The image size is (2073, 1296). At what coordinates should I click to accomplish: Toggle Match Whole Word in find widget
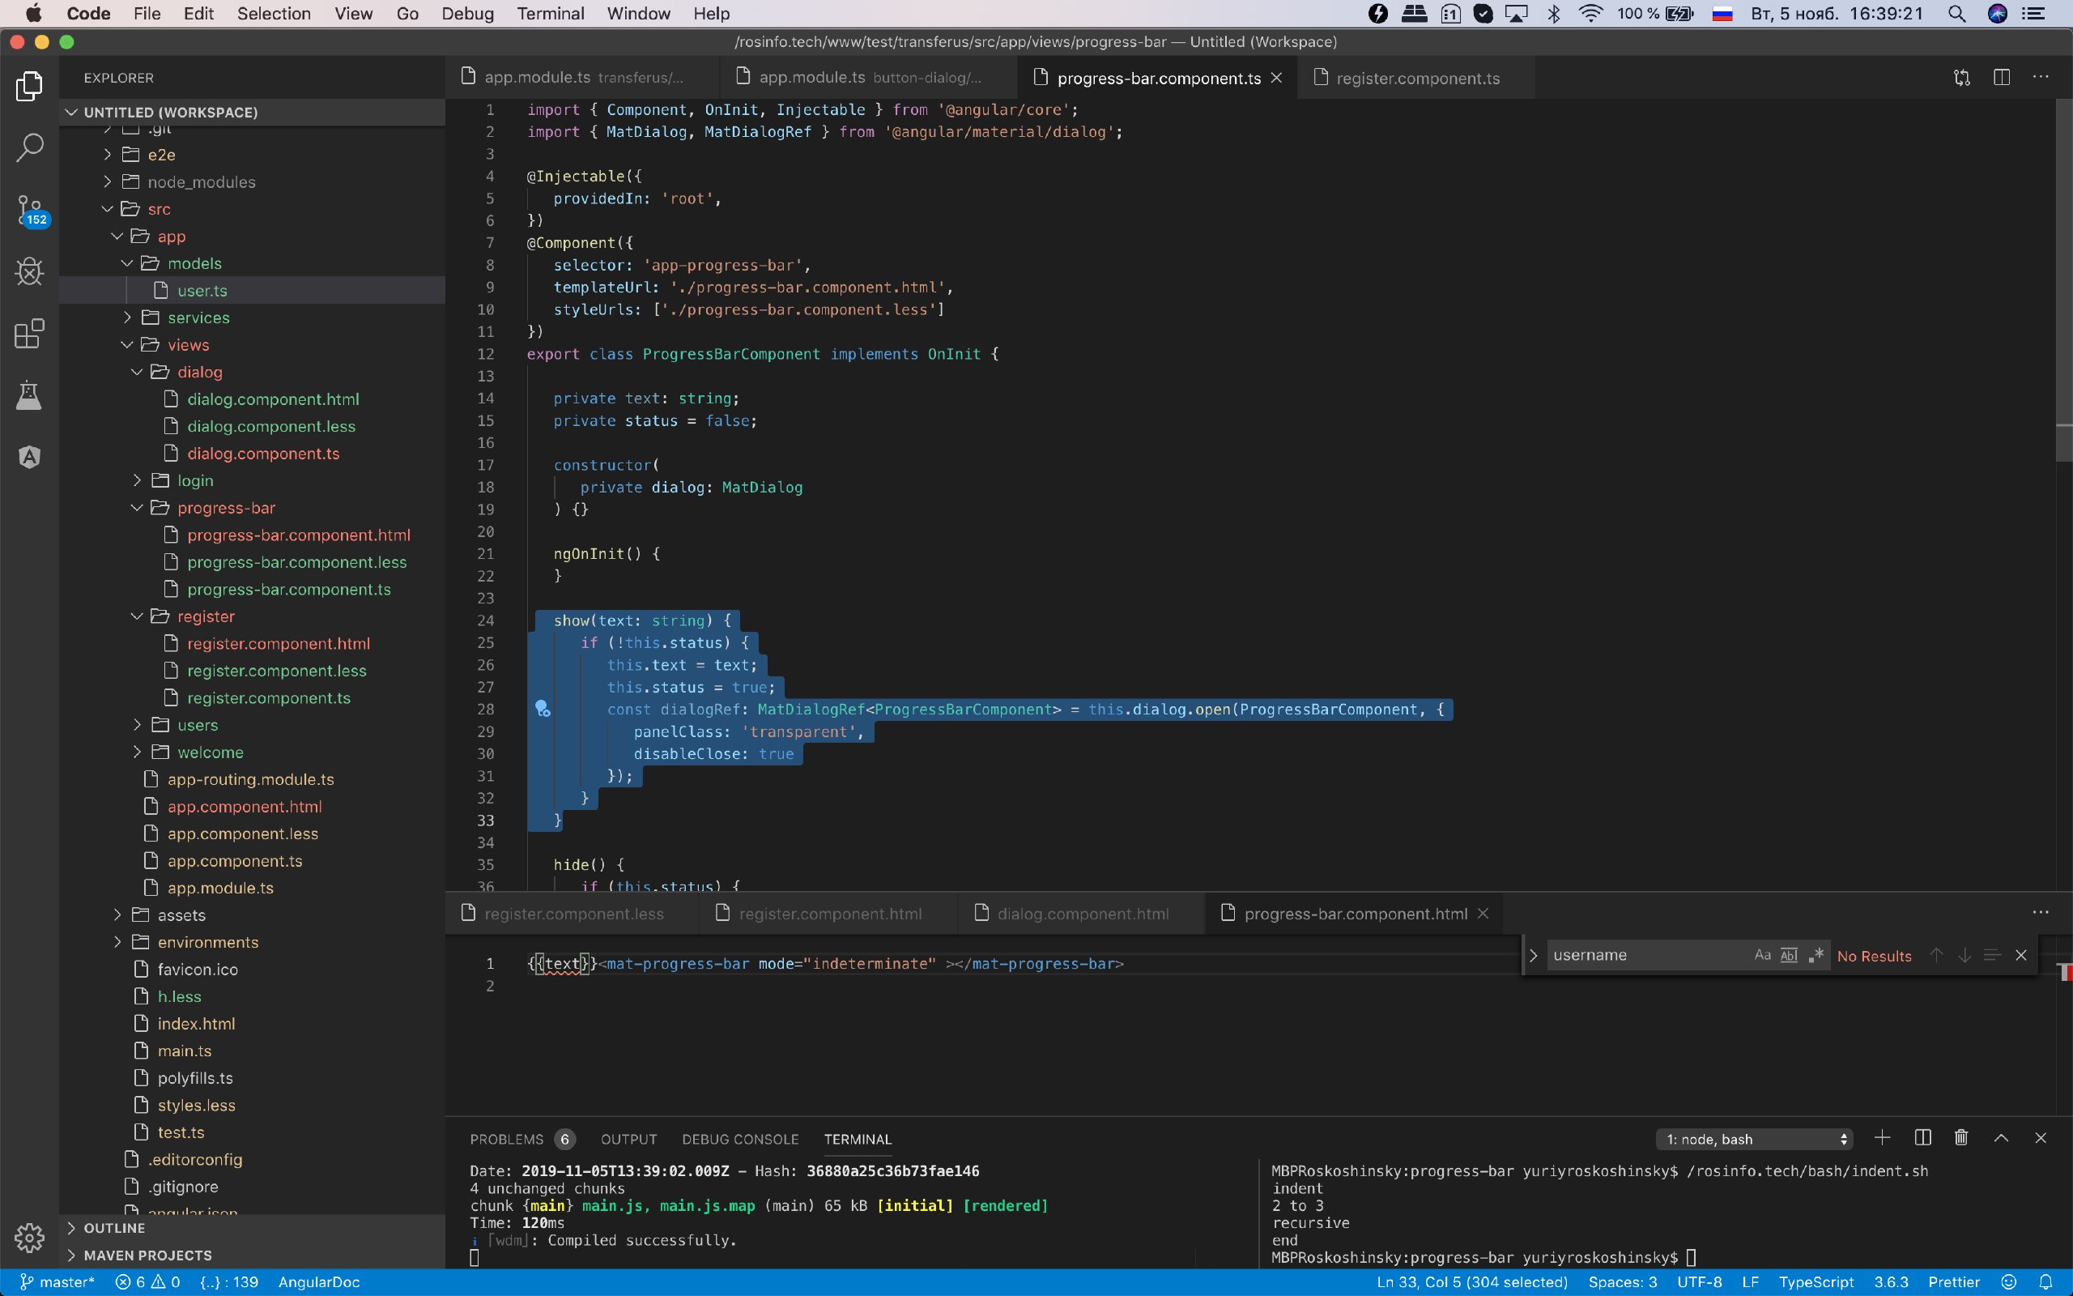pos(1789,955)
